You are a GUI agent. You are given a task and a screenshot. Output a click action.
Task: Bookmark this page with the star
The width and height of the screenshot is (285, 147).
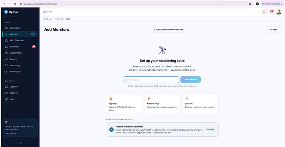[x=250, y=4]
